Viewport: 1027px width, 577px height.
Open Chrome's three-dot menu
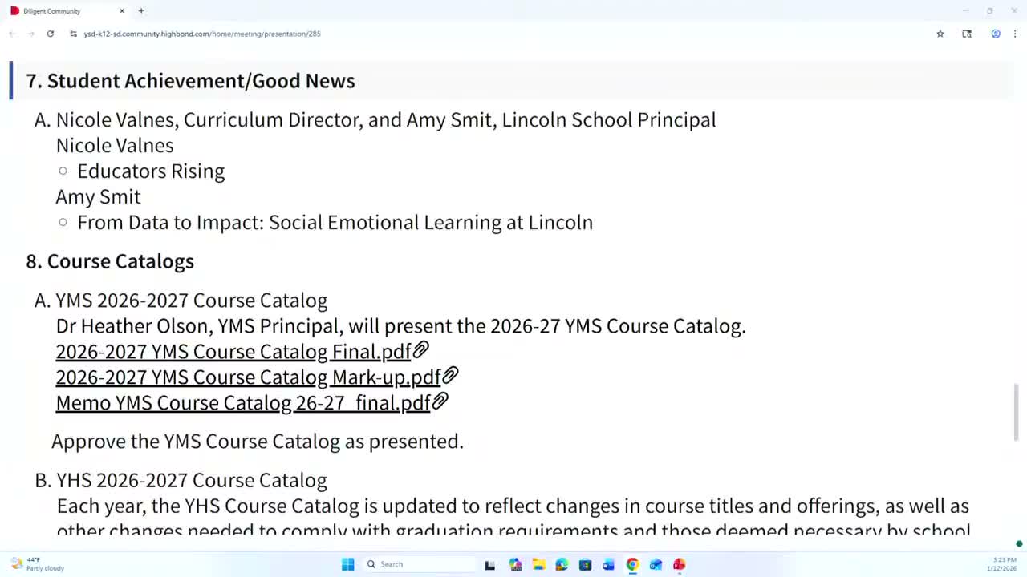(1015, 34)
